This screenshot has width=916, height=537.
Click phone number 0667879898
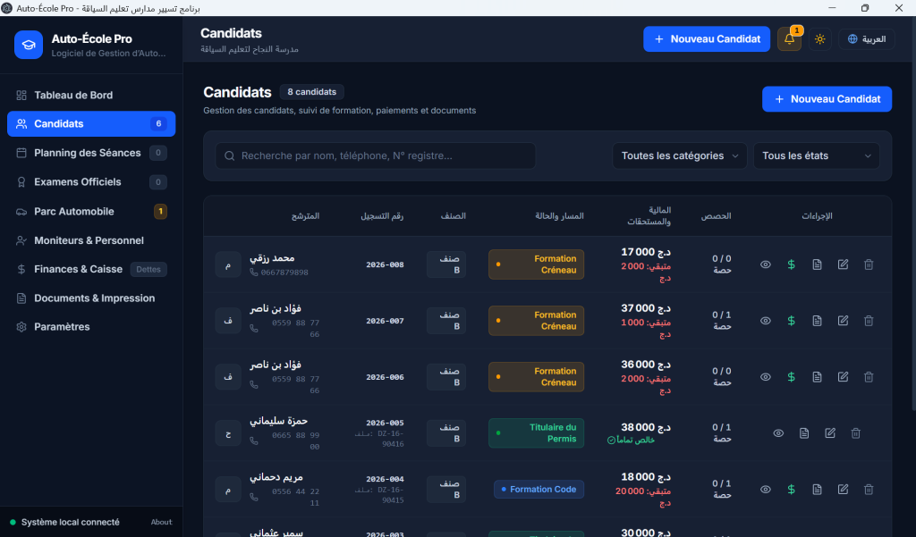284,273
